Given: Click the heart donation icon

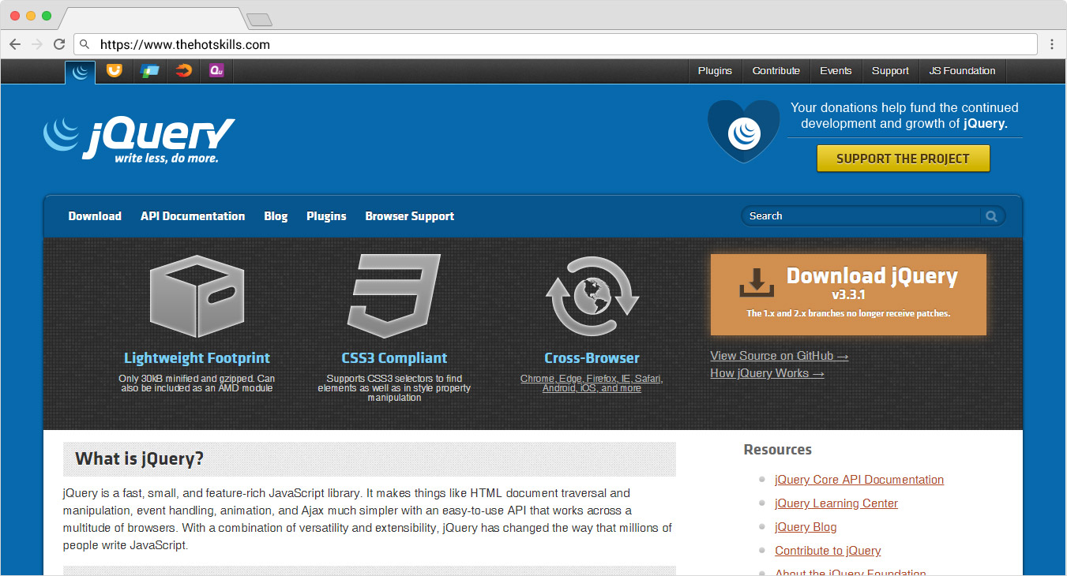Looking at the screenshot, I should 743,131.
